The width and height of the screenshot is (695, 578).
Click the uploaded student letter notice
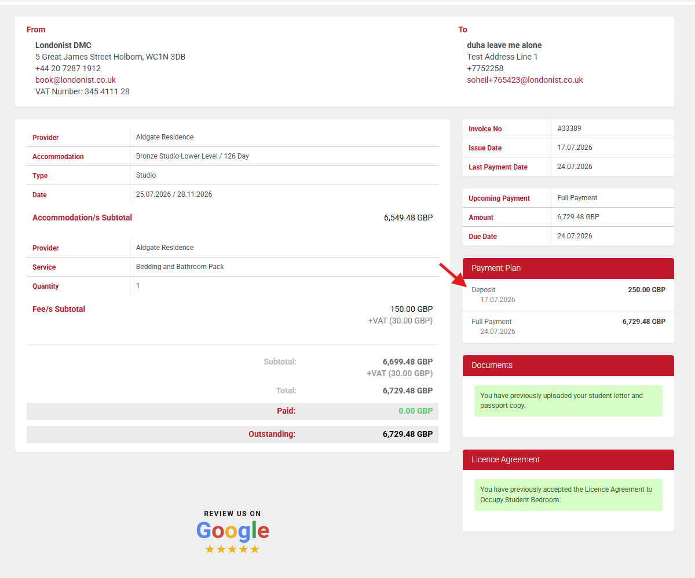point(568,401)
